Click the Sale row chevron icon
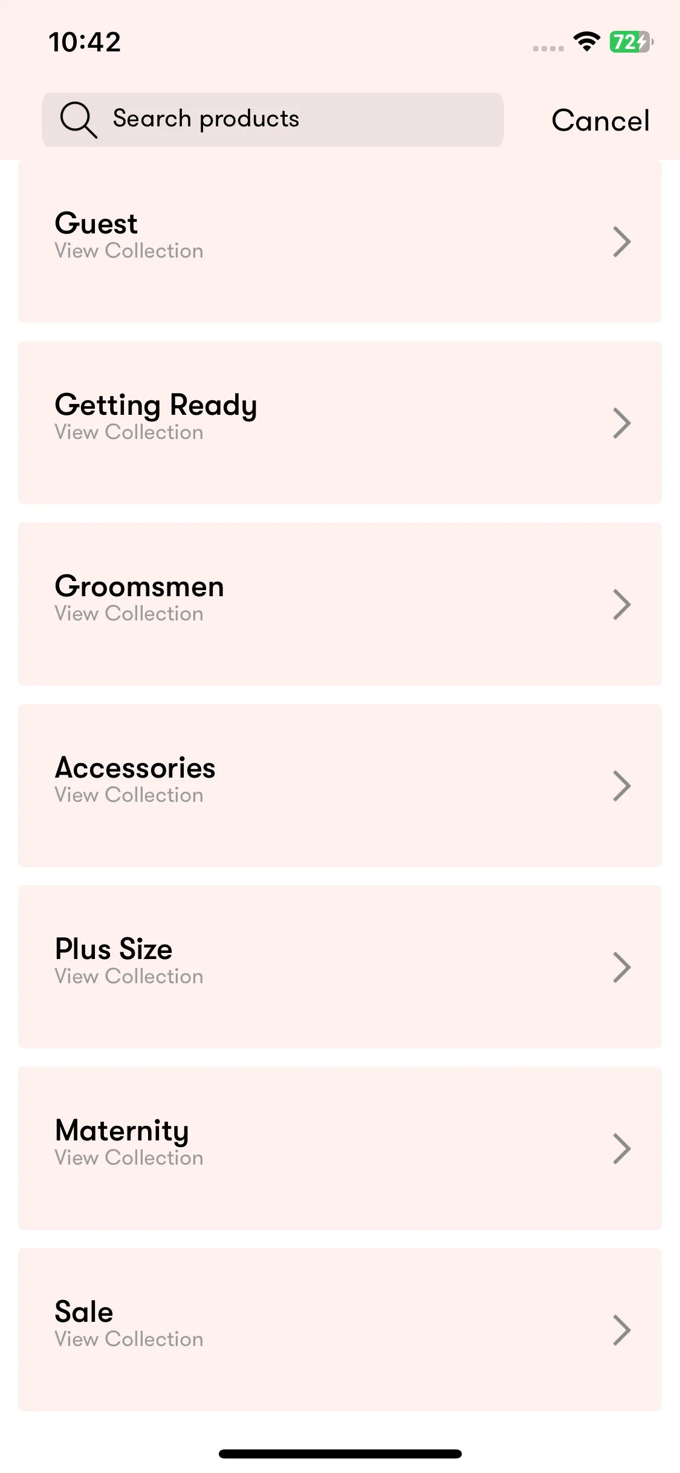Screen dimensions: 680x1473 (x=622, y=1330)
